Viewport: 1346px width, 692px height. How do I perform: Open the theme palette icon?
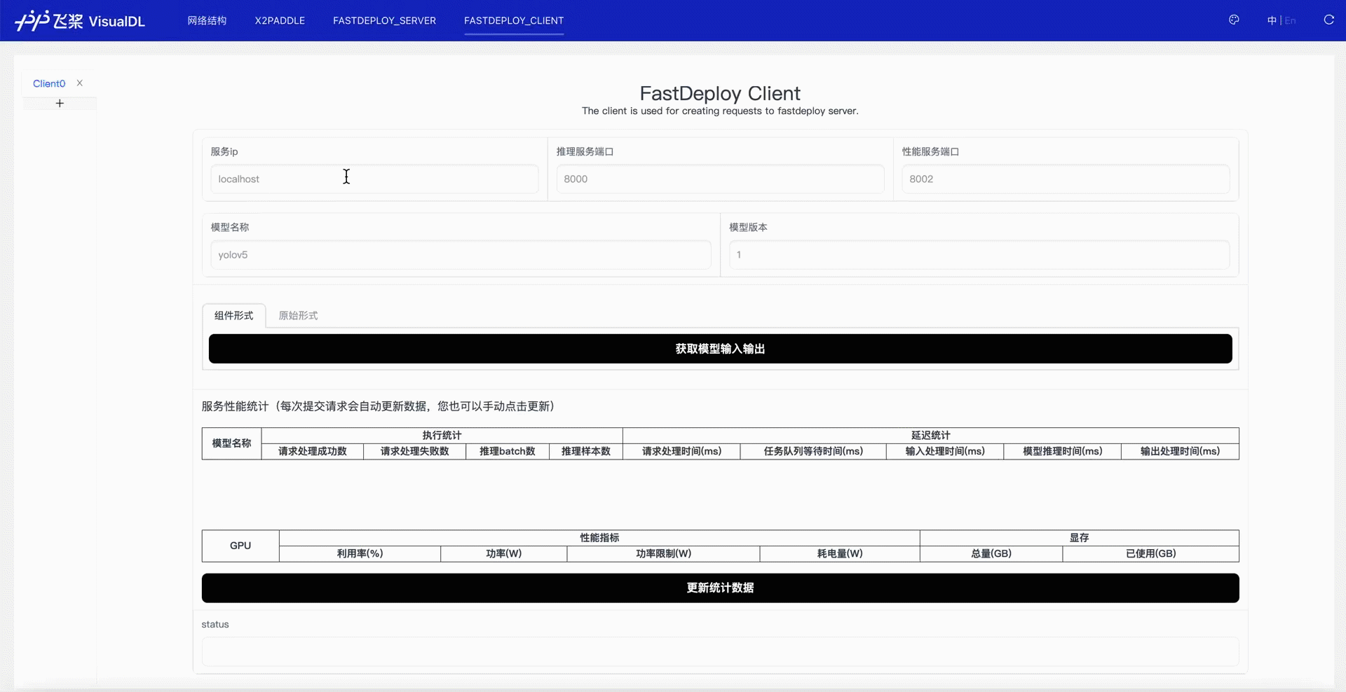click(1234, 20)
